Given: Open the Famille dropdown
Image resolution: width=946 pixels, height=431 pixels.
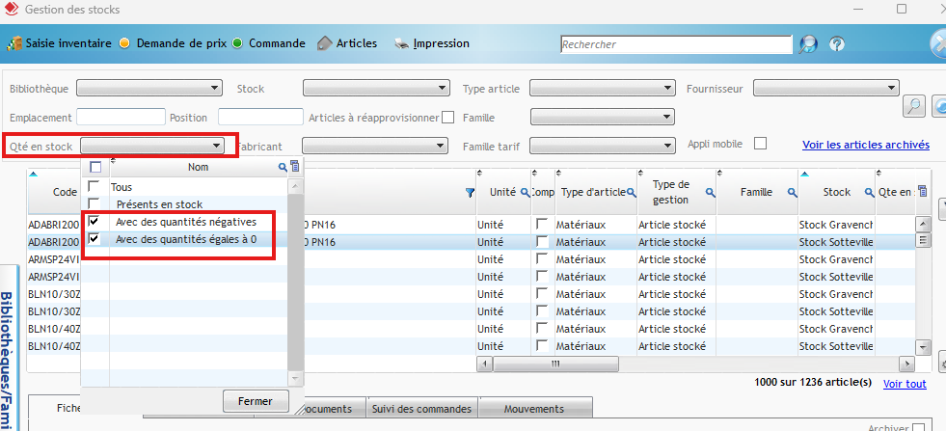Looking at the screenshot, I should coord(602,117).
